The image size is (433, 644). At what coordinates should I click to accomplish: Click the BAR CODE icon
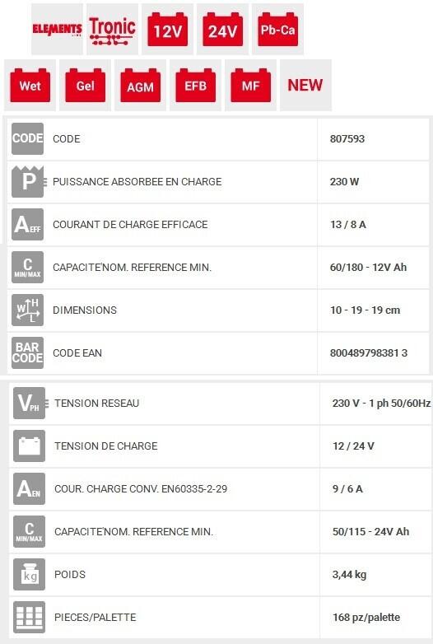[x=27, y=352]
